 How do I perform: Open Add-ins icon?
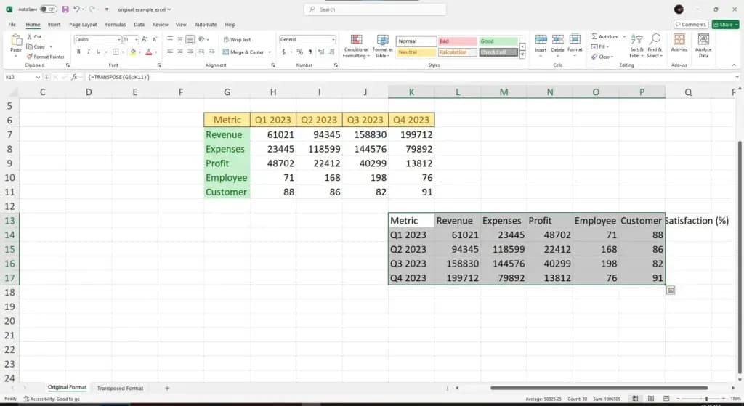pos(679,39)
